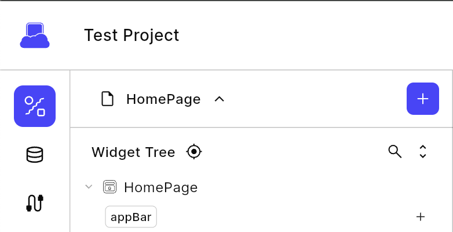
Task: Click the empty row space right of appBar chip
Action: (278, 217)
